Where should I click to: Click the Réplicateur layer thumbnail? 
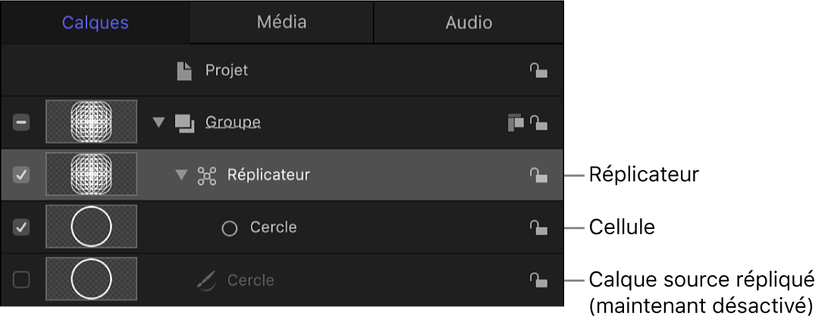[x=91, y=175]
